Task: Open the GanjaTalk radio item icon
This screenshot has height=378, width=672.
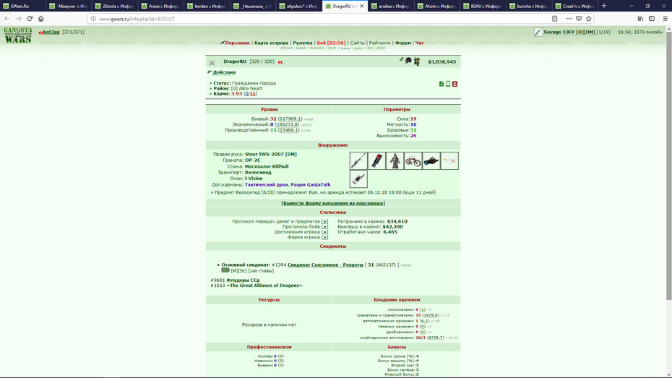Action: [x=358, y=179]
